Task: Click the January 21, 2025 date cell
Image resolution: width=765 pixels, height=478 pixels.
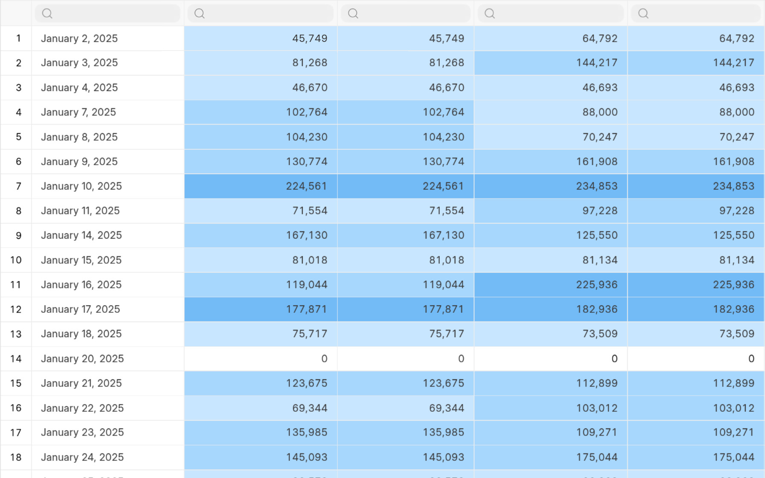Action: pos(108,383)
